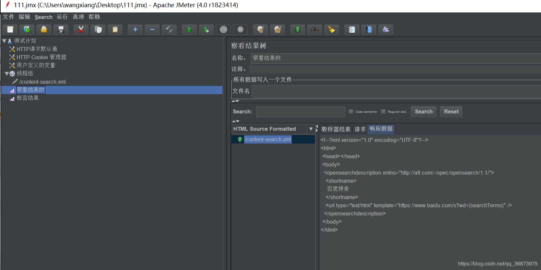Image resolution: width=541 pixels, height=270 pixels.
Task: Open the 选项 menu
Action: pos(78,17)
